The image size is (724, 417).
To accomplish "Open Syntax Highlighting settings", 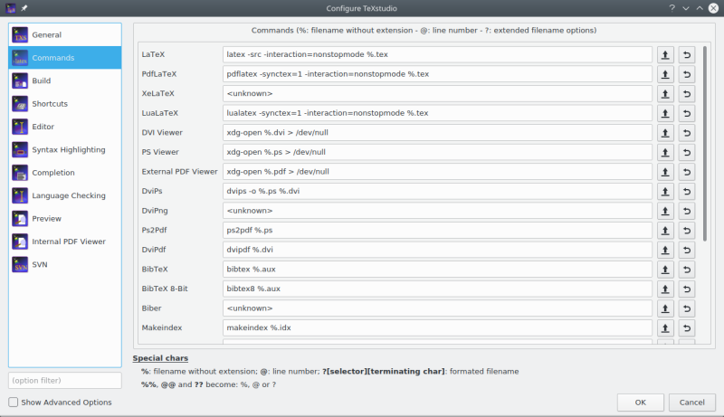I will pyautogui.click(x=65, y=149).
